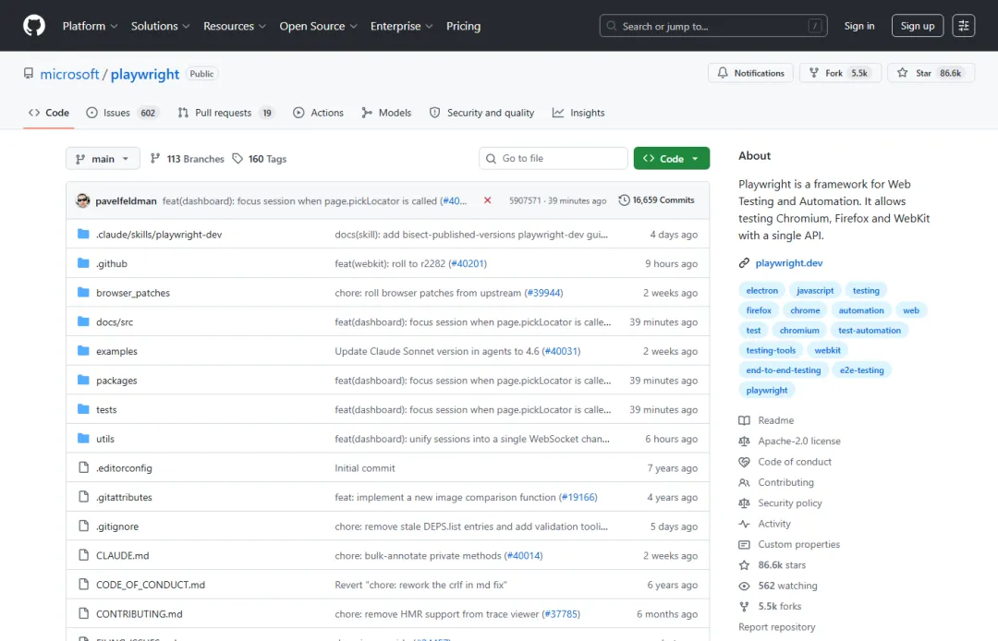Image resolution: width=998 pixels, height=641 pixels.
Task: Select the e2e-testing topic tag
Action: 862,370
